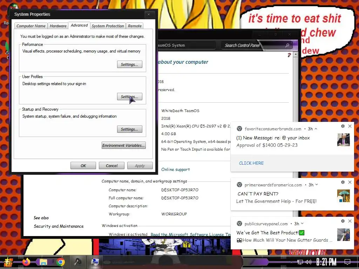Click CLICK HERE in the notification
359x269 pixels.
click(251, 163)
